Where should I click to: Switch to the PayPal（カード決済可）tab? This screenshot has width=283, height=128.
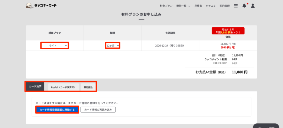(x=63, y=87)
